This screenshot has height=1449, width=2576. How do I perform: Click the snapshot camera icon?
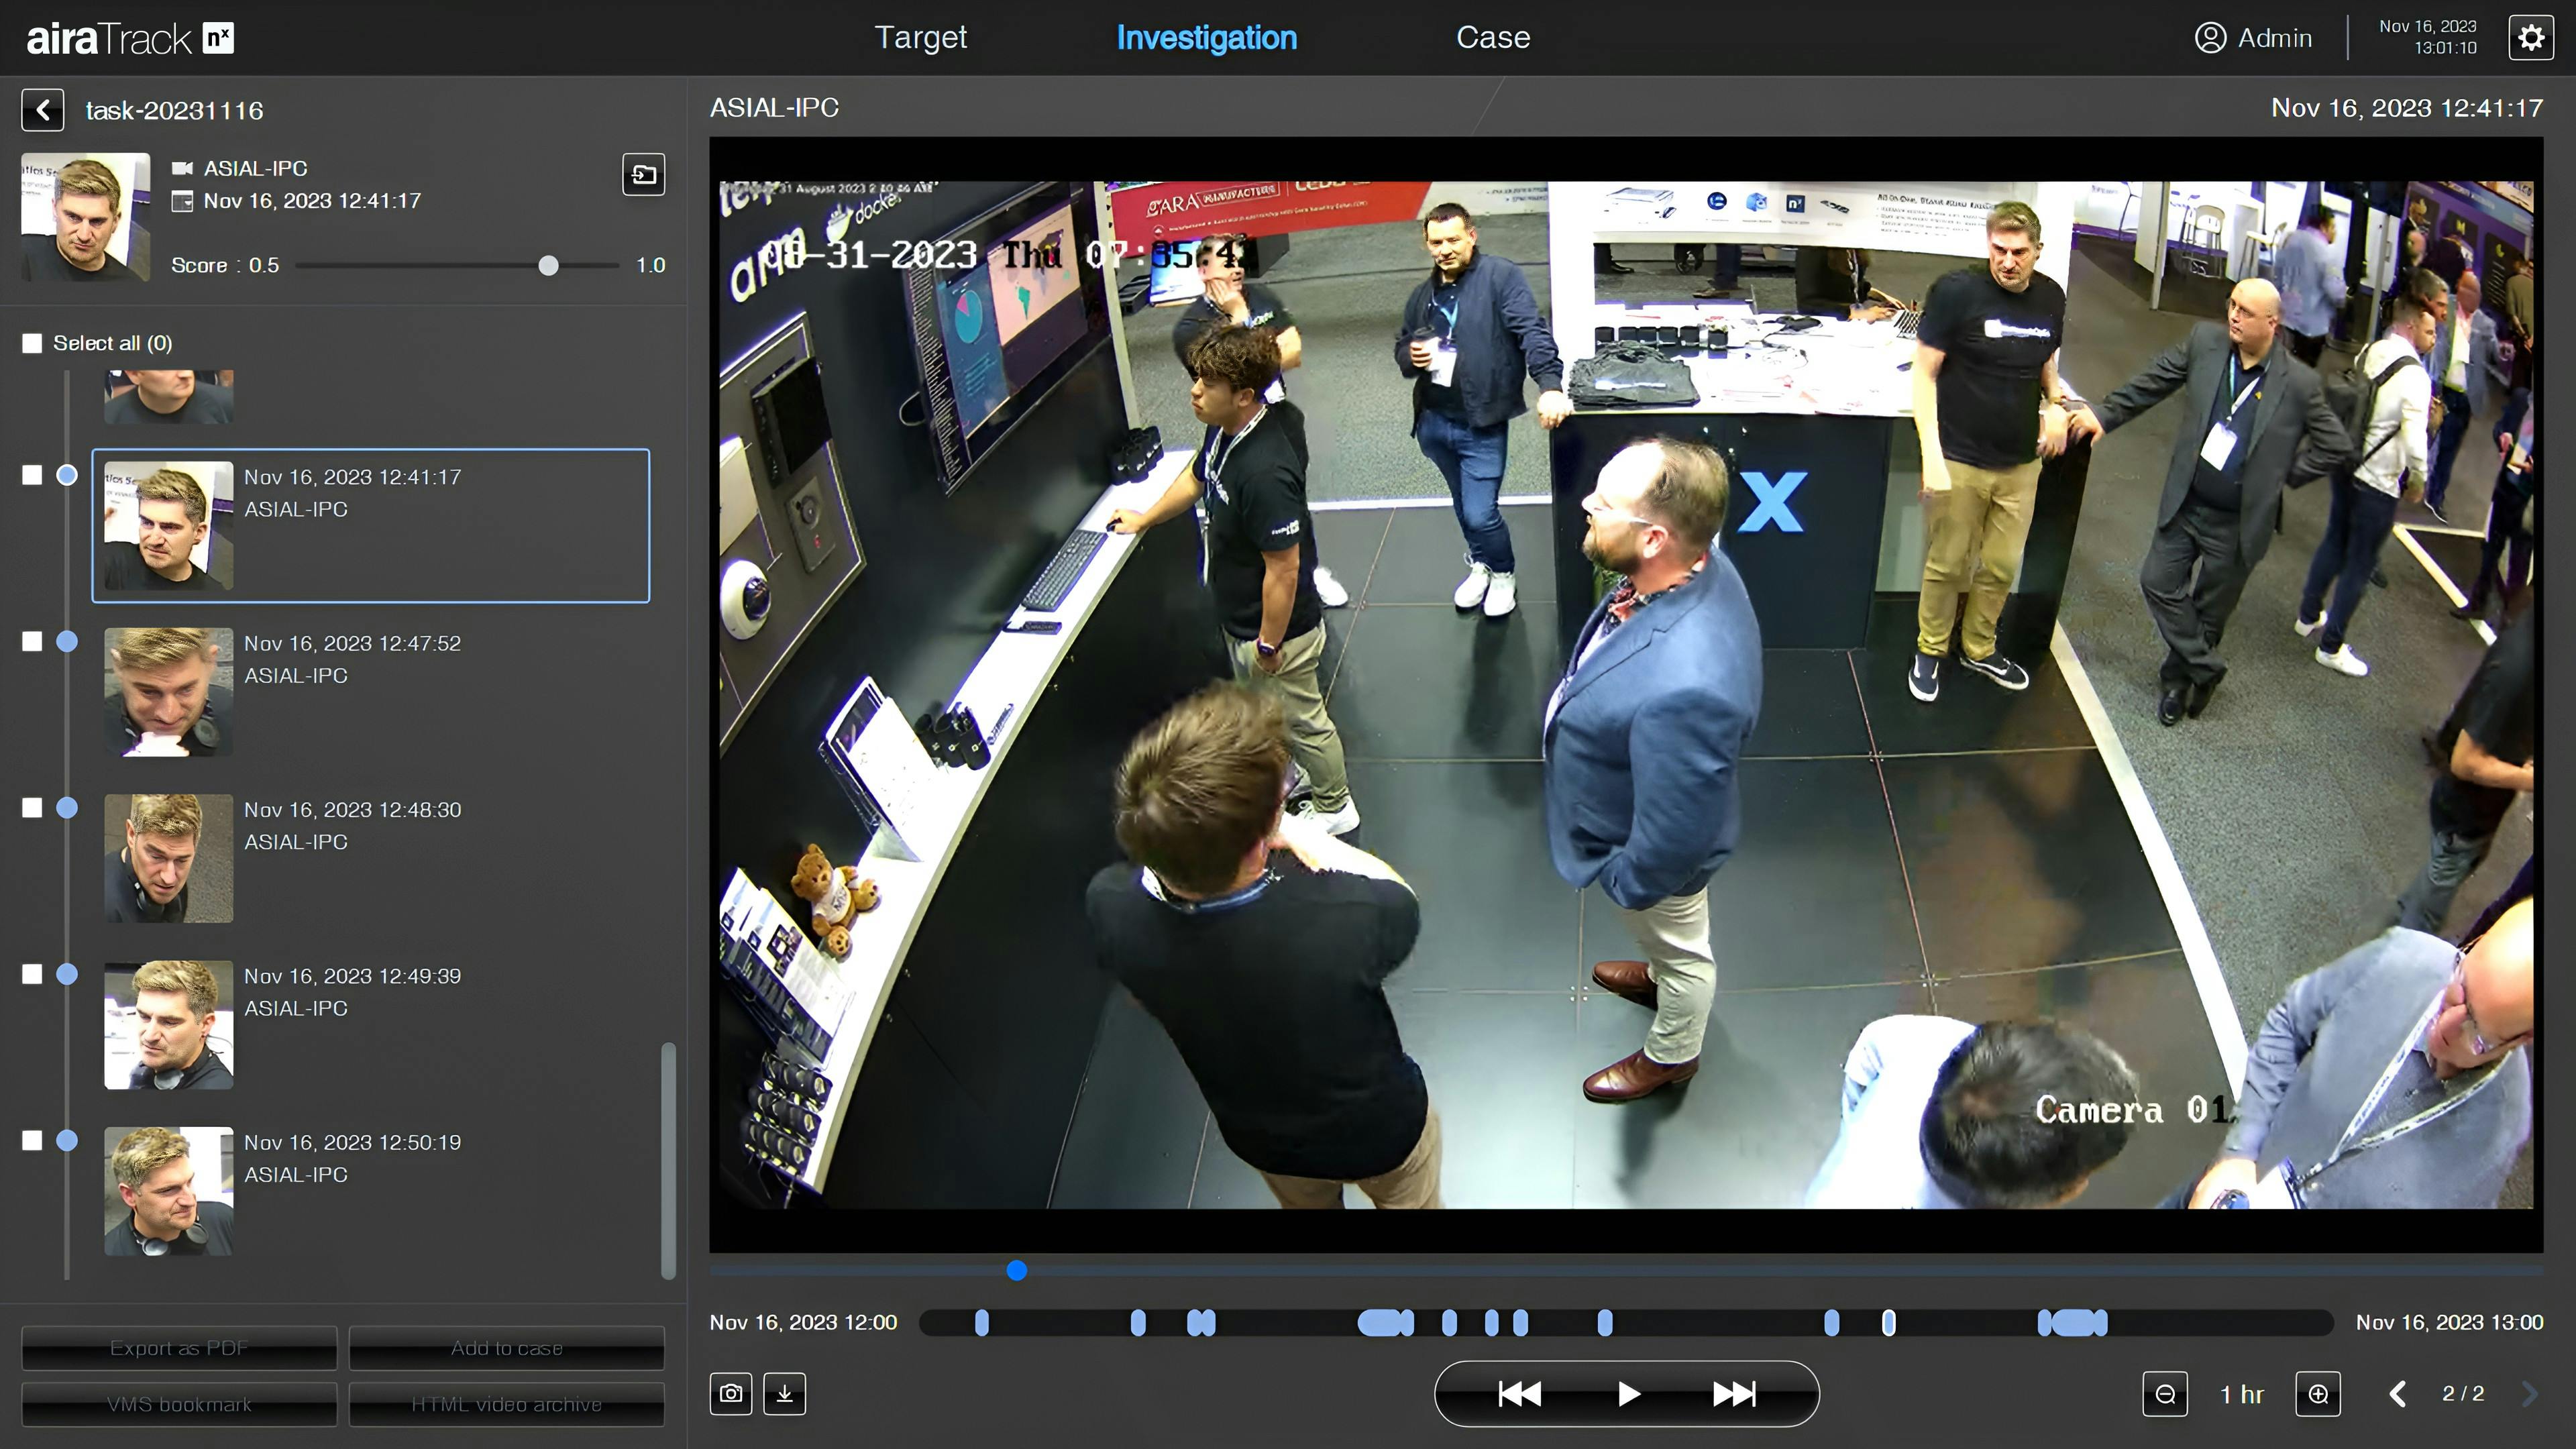(x=731, y=1393)
